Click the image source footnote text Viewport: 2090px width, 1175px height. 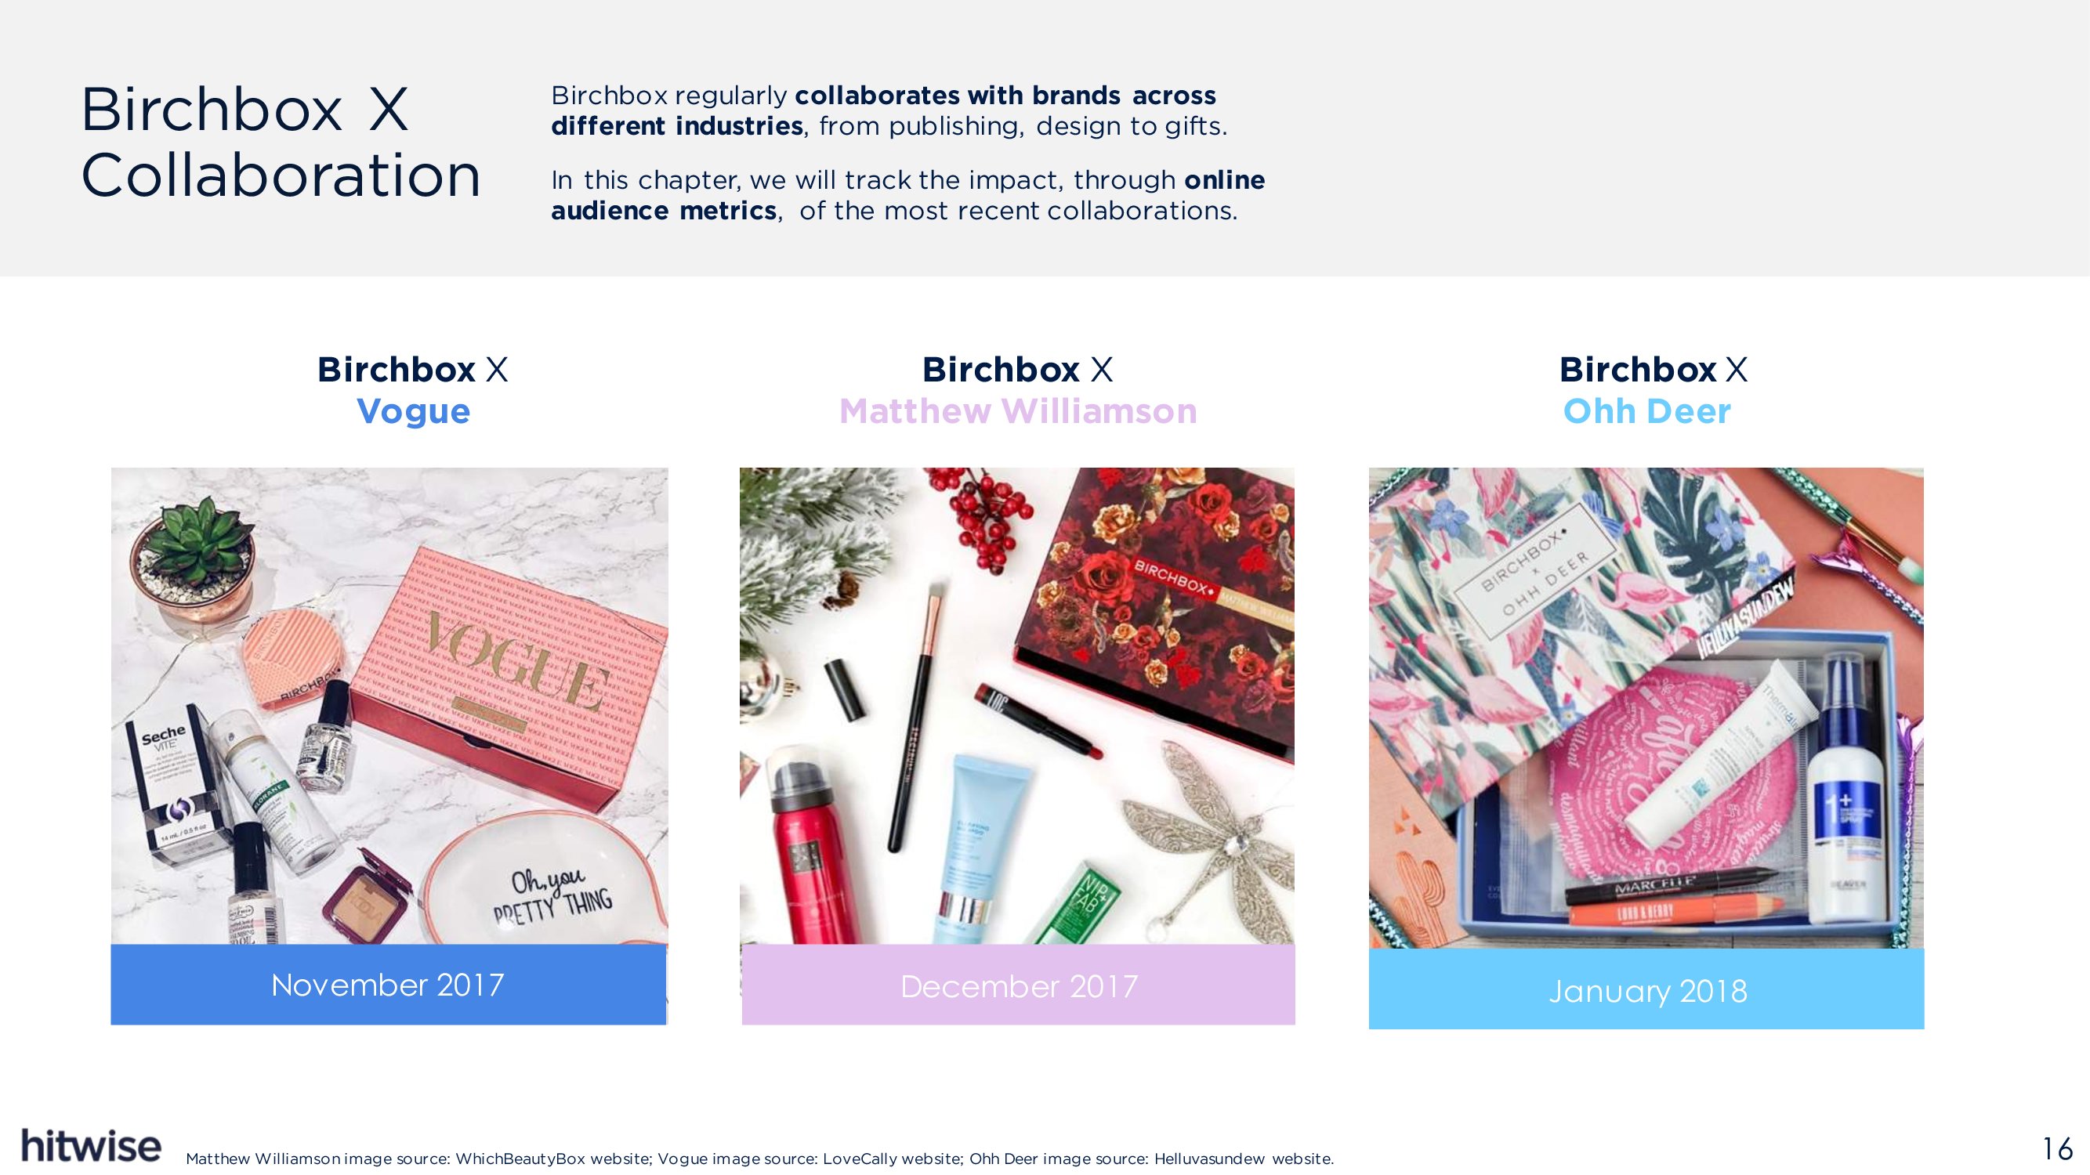pyautogui.click(x=759, y=1159)
